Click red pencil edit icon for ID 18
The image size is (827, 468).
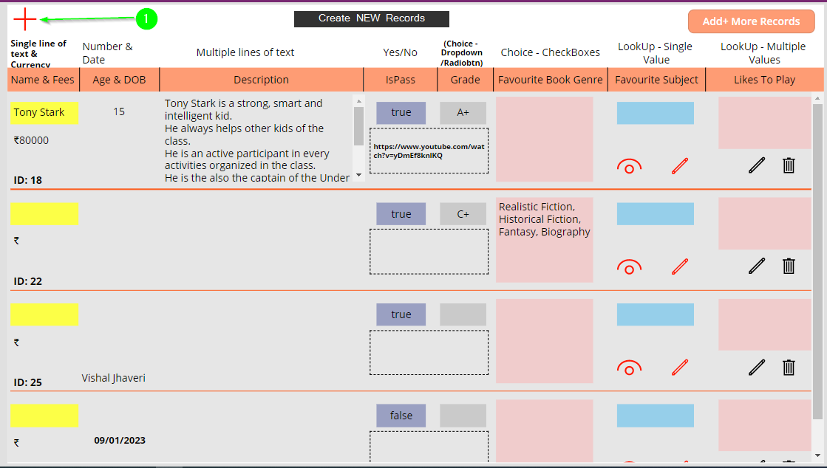680,166
